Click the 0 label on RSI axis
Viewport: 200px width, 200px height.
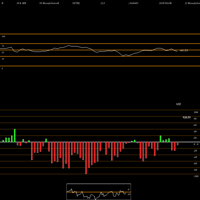[2, 68]
